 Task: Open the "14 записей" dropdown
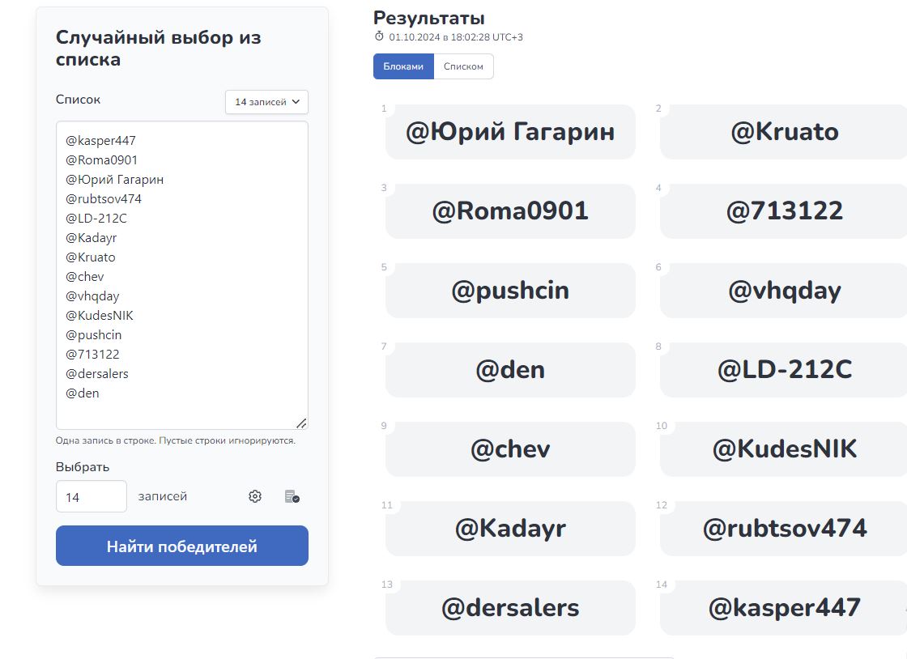pyautogui.click(x=266, y=102)
